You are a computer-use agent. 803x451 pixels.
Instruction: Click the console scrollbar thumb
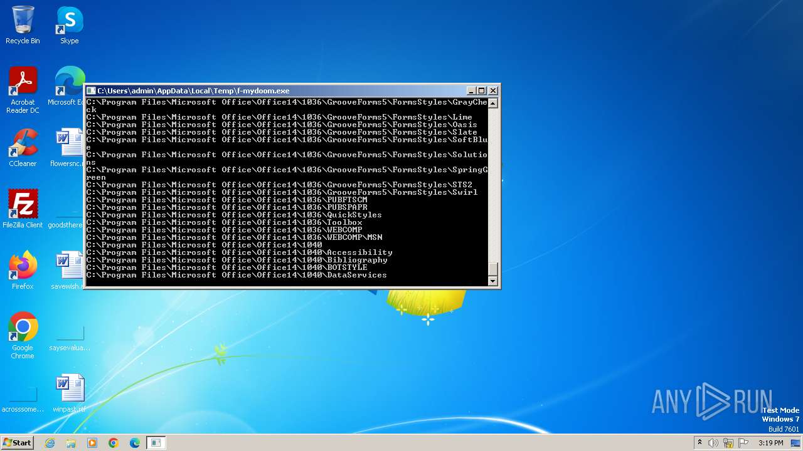click(x=492, y=269)
